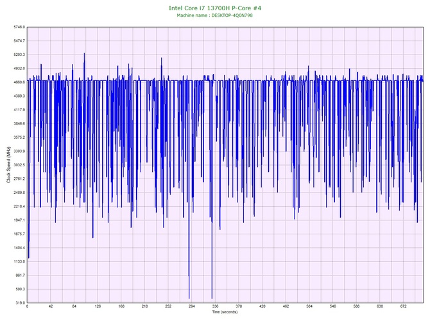Click the x-axis tick label 84
The height and width of the screenshot is (323, 430).
click(74, 306)
